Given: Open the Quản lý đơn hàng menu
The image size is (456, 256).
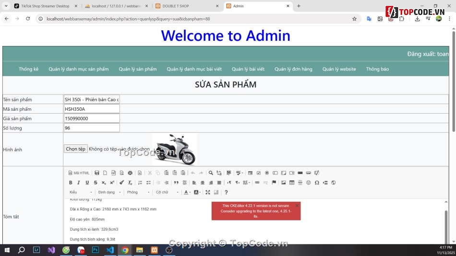Looking at the screenshot, I should 293,69.
